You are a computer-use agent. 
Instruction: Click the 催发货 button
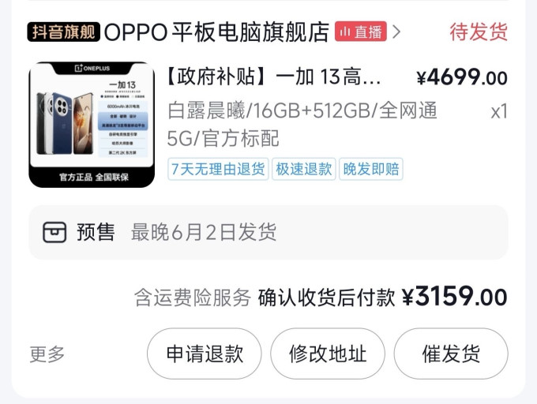pos(451,353)
